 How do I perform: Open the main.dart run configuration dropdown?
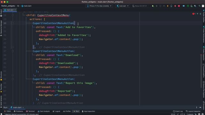pyautogui.click(x=123, y=6)
